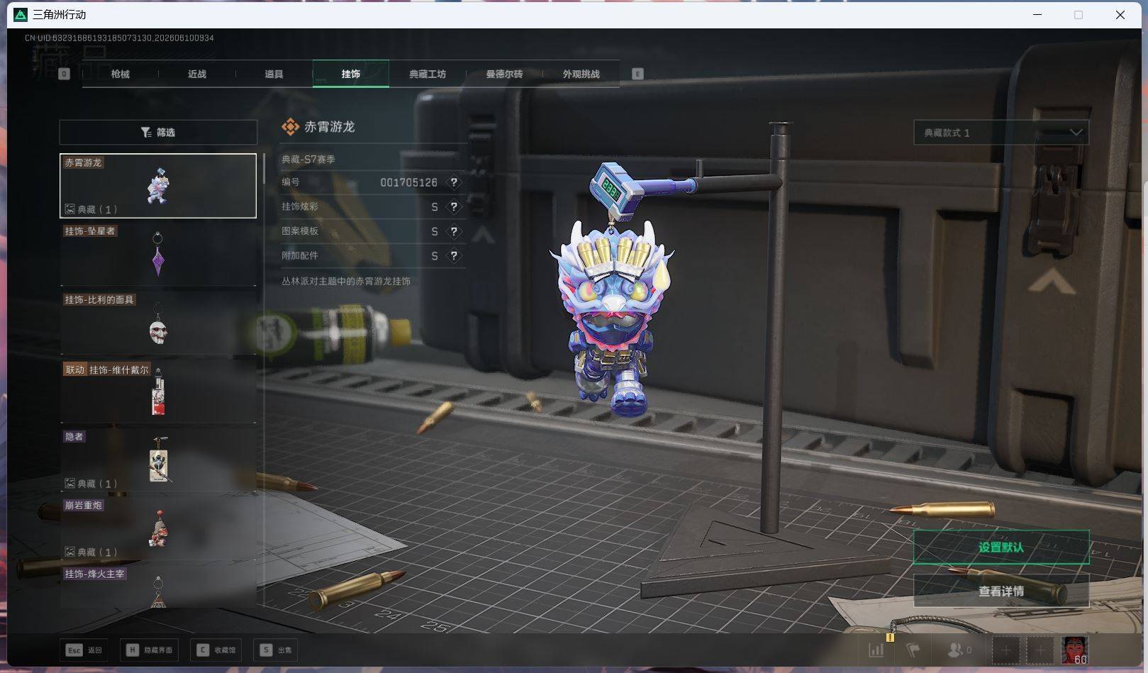
Task: Click the 挂饰炫彩 S rating row
Action: click(373, 207)
